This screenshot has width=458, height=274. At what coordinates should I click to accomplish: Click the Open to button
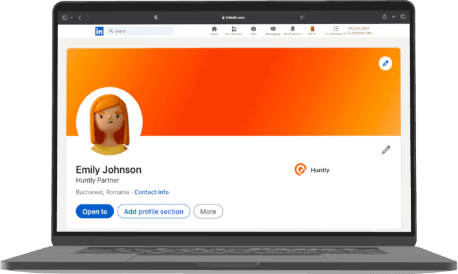95,211
